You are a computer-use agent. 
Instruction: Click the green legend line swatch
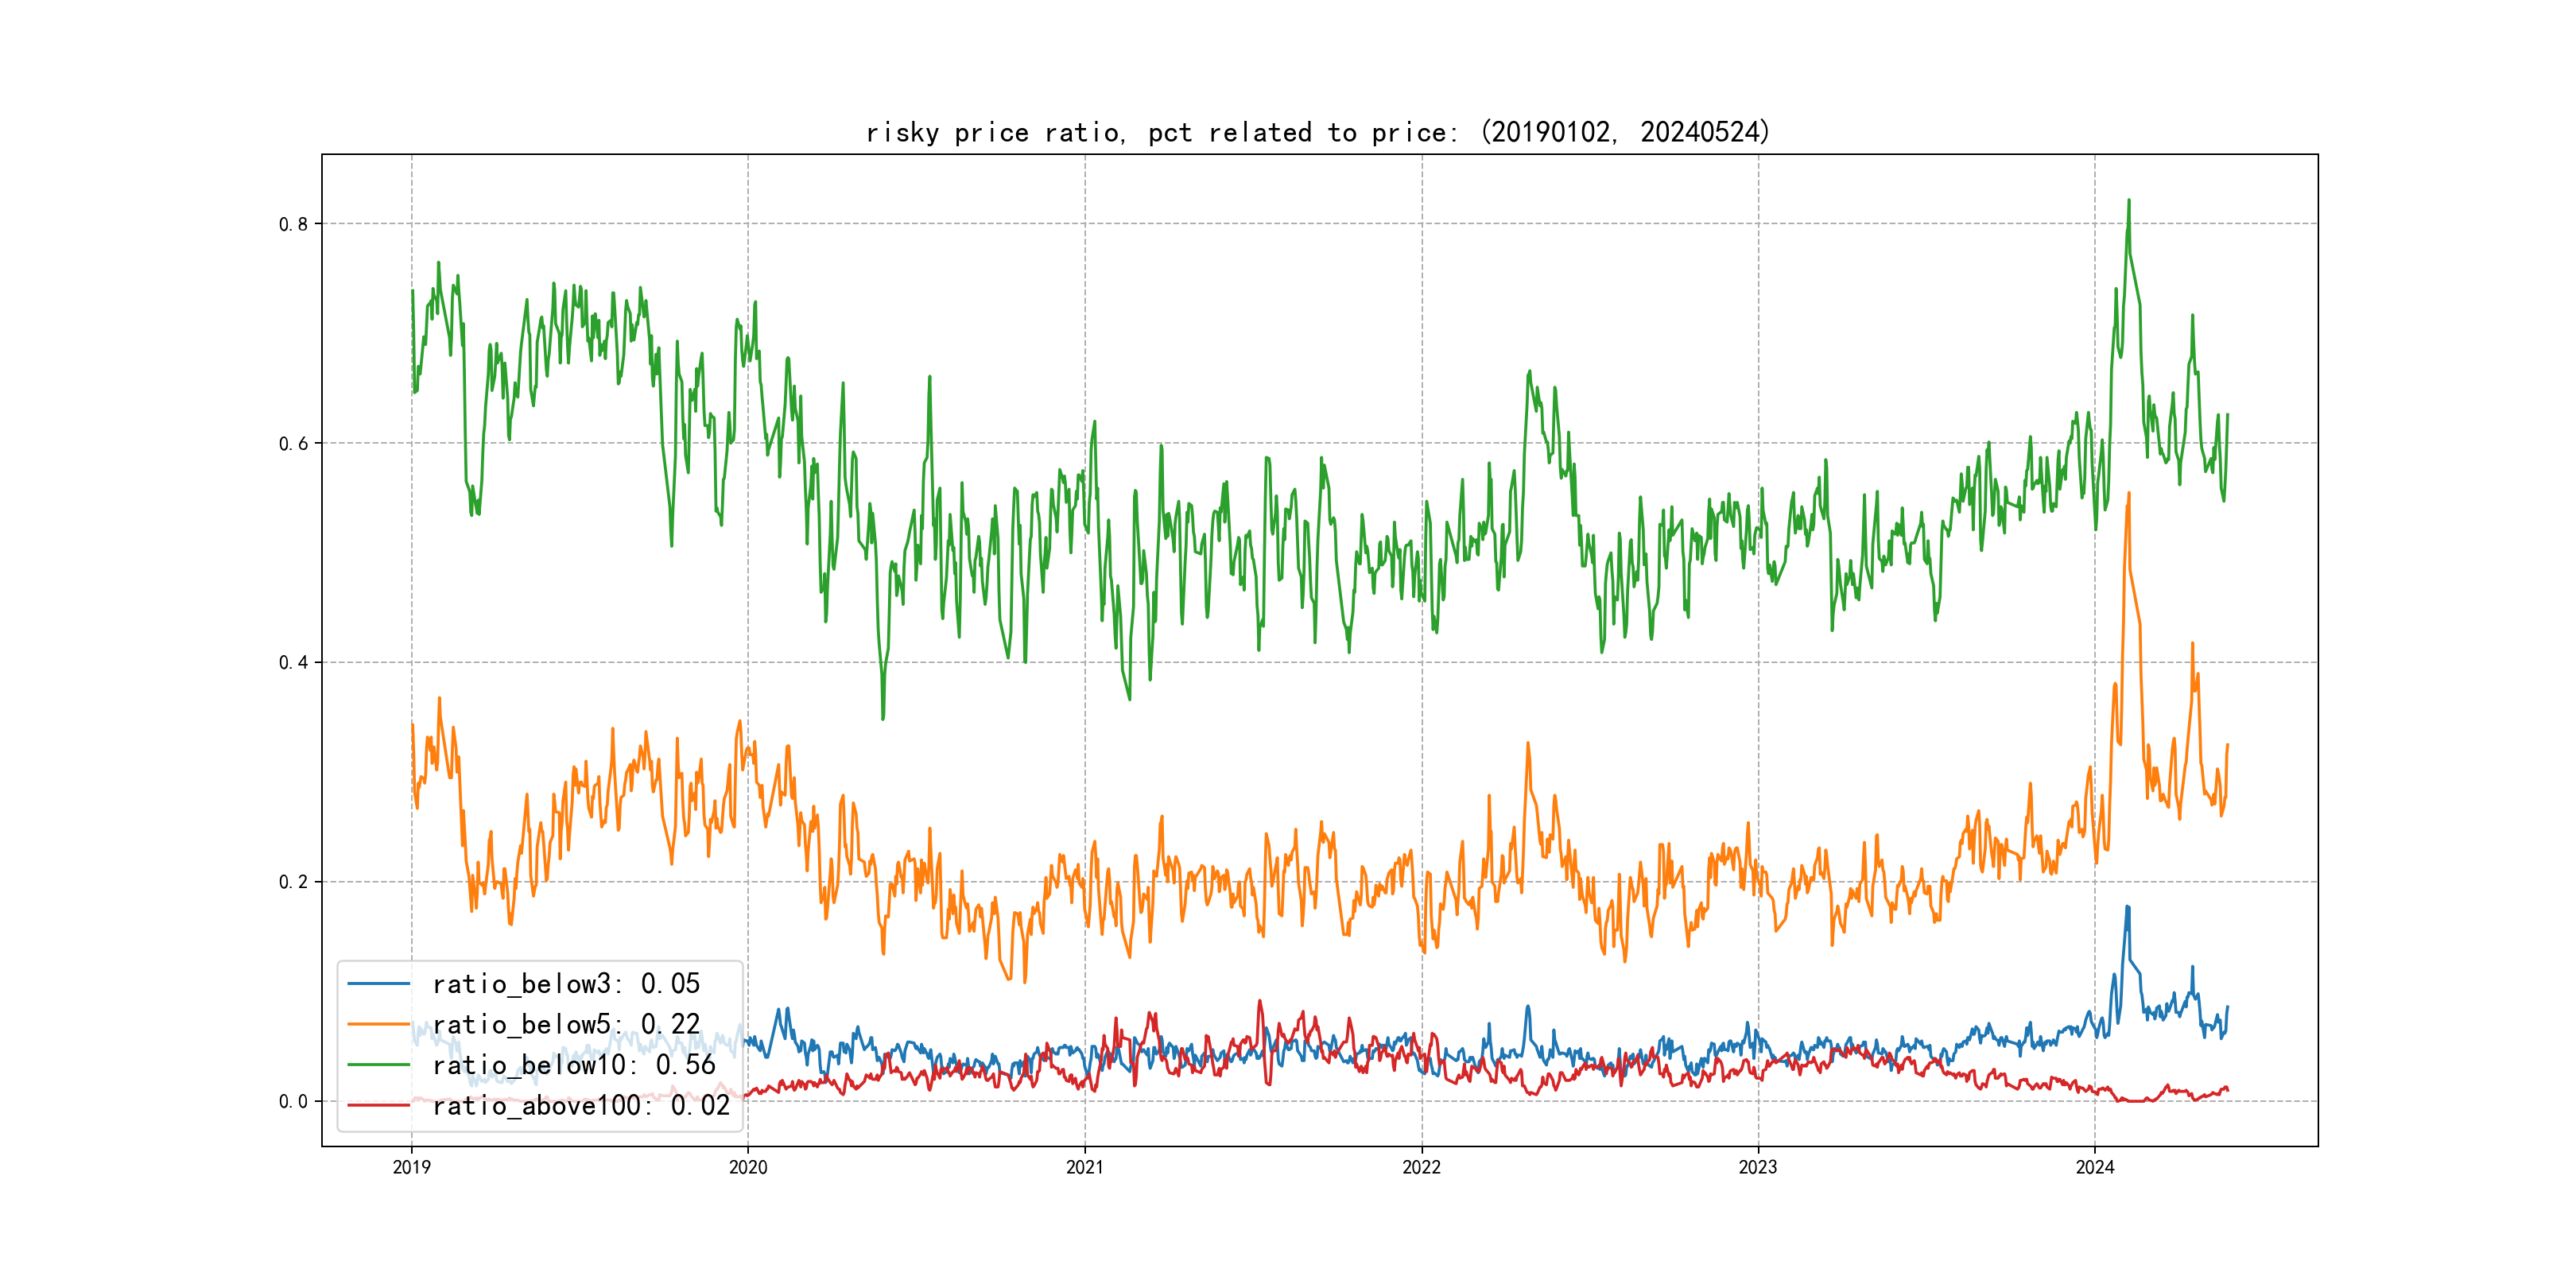(x=379, y=1065)
